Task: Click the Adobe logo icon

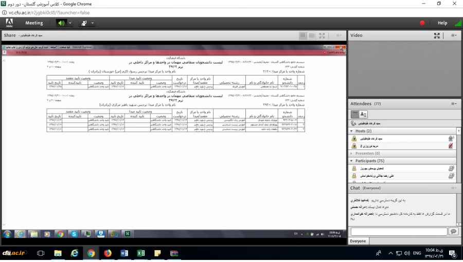Action: (x=9, y=23)
